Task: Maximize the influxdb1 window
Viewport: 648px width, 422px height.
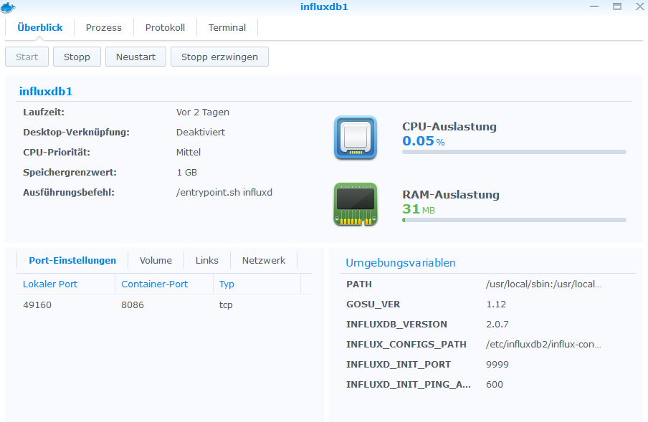Action: pos(617,6)
